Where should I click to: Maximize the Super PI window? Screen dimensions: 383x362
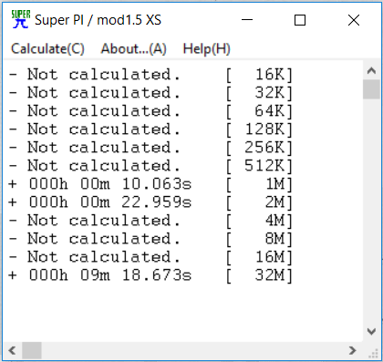pos(300,20)
